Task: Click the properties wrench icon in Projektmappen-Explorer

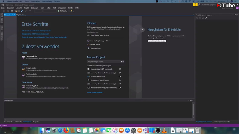Action: tap(207, 18)
